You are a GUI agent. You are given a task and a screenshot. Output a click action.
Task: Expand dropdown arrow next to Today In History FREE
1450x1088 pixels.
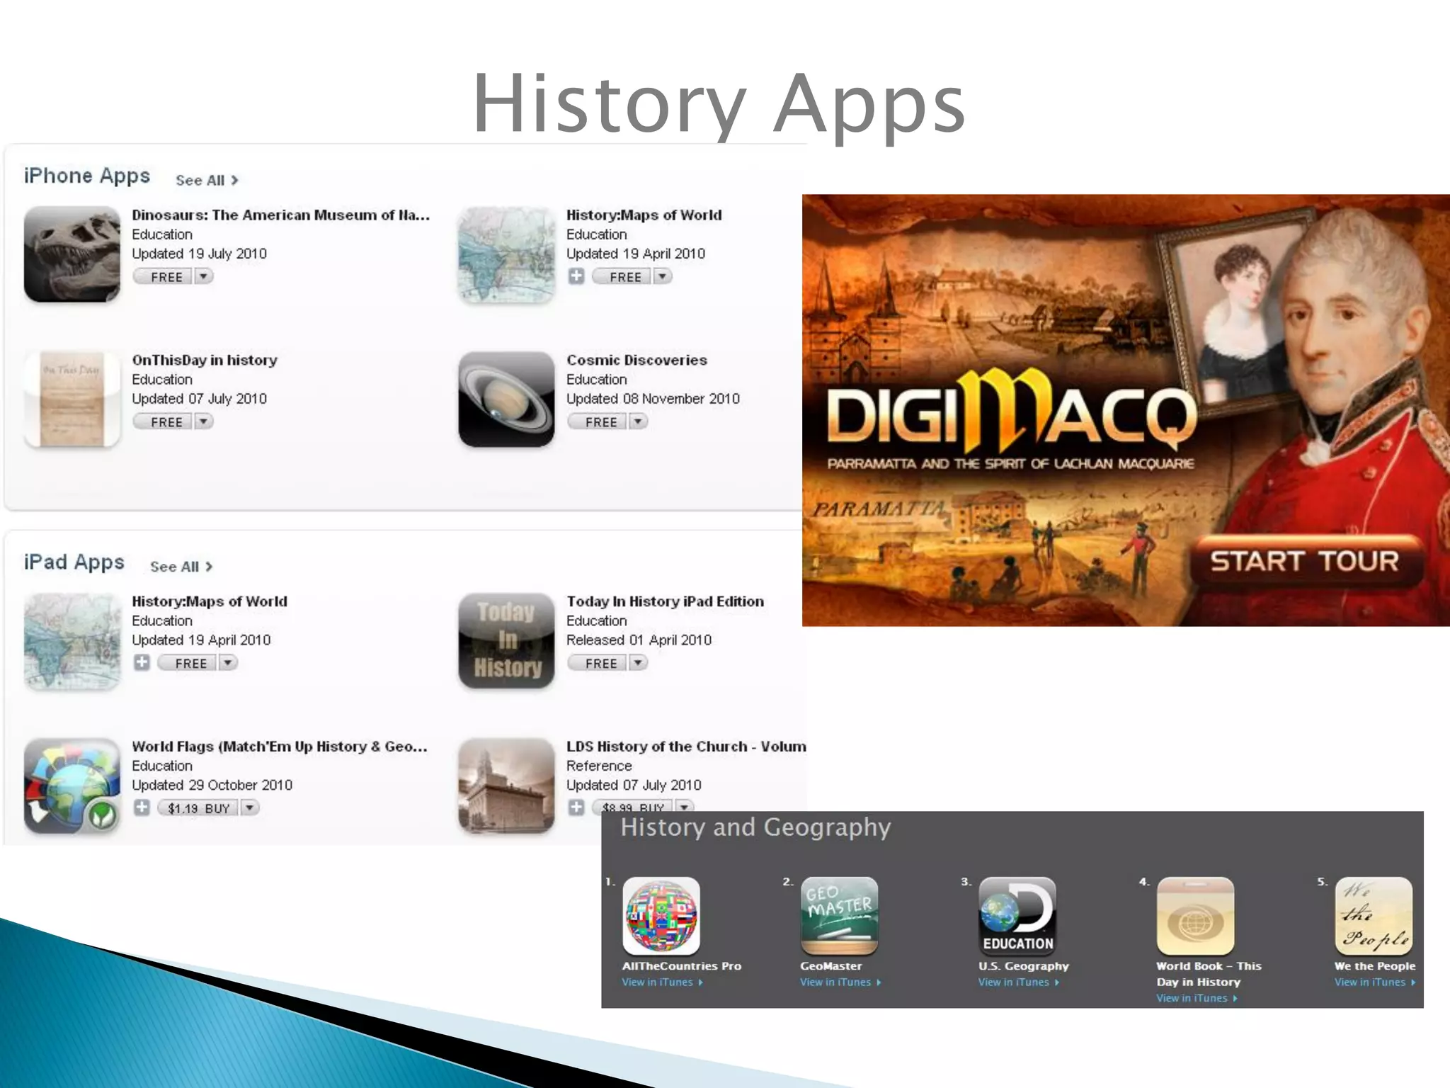pos(638,662)
